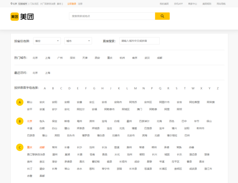The width and height of the screenshot is (238, 183).
Task: Click the yellow letter C section badge
Action: click(20, 147)
